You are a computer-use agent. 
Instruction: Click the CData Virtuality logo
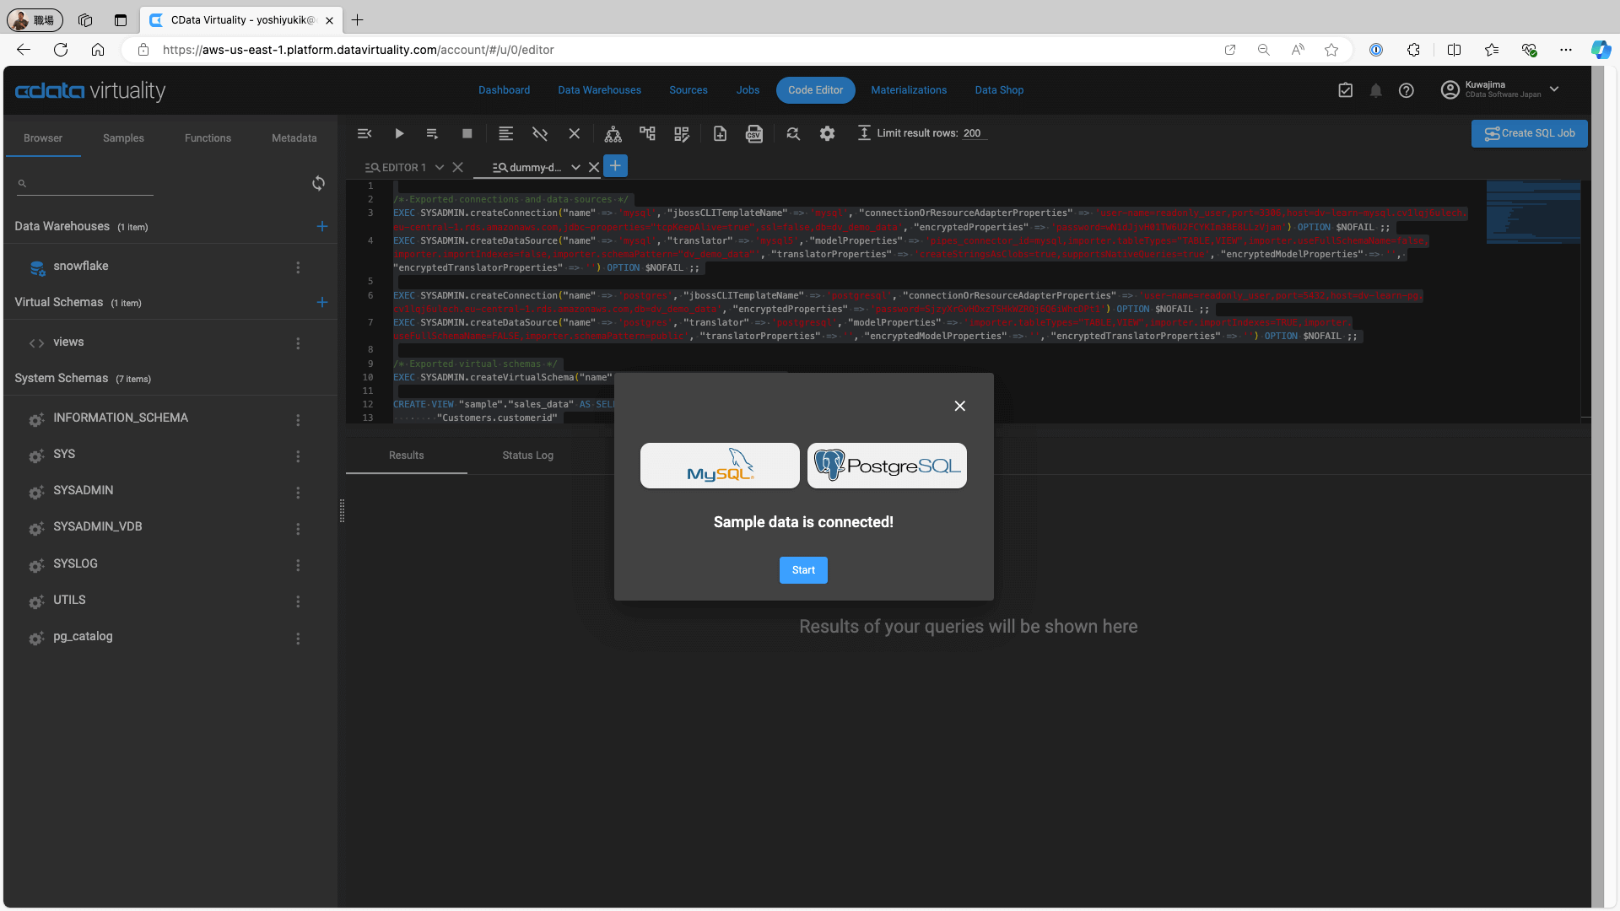pos(90,90)
